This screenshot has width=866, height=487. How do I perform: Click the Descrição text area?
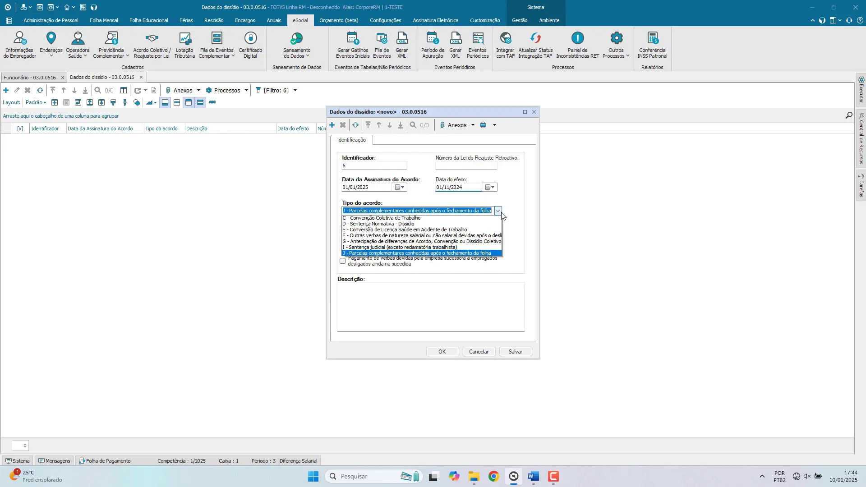click(x=431, y=307)
